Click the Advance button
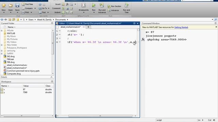This screenshot has width=218, height=122. coord(113,11)
